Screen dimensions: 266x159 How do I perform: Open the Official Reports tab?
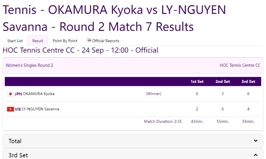coord(103,41)
